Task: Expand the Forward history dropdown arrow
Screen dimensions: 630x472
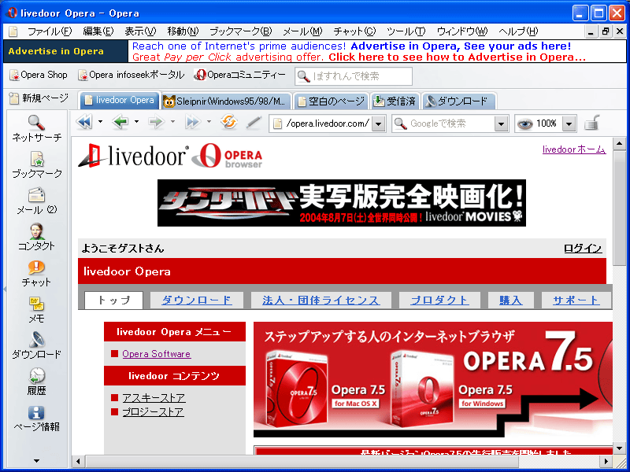Action: coord(172,122)
